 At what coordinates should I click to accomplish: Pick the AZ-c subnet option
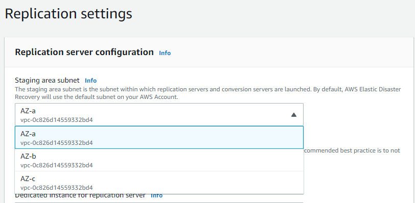click(x=159, y=183)
